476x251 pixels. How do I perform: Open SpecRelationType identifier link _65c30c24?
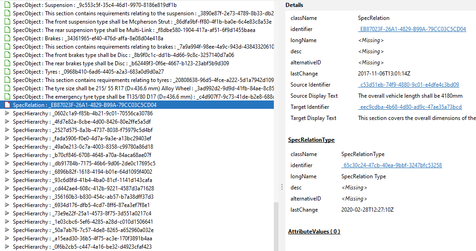pyautogui.click(x=391, y=165)
